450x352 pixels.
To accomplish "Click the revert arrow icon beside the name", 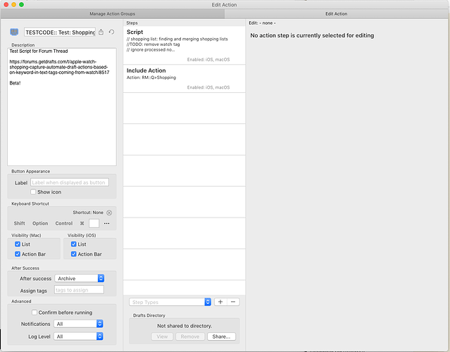I will tap(112, 32).
